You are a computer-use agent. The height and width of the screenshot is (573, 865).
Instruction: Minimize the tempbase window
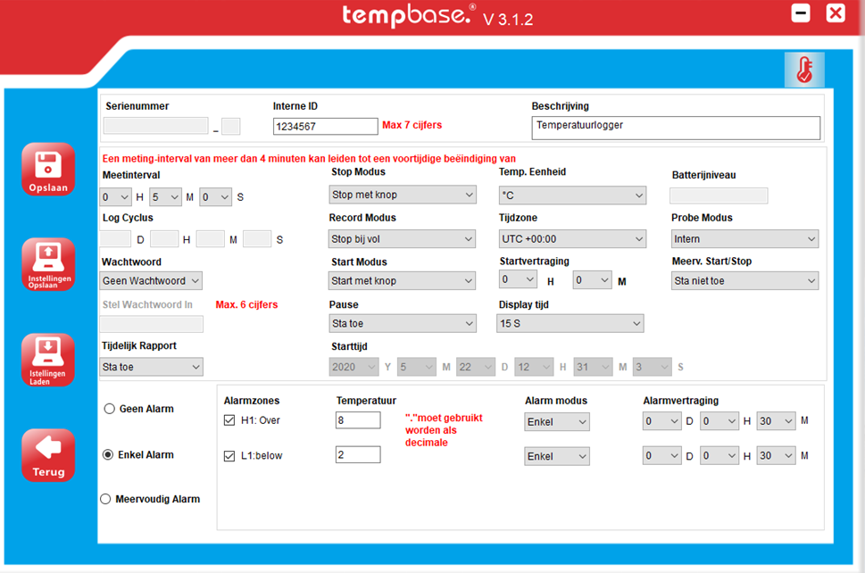pos(801,12)
